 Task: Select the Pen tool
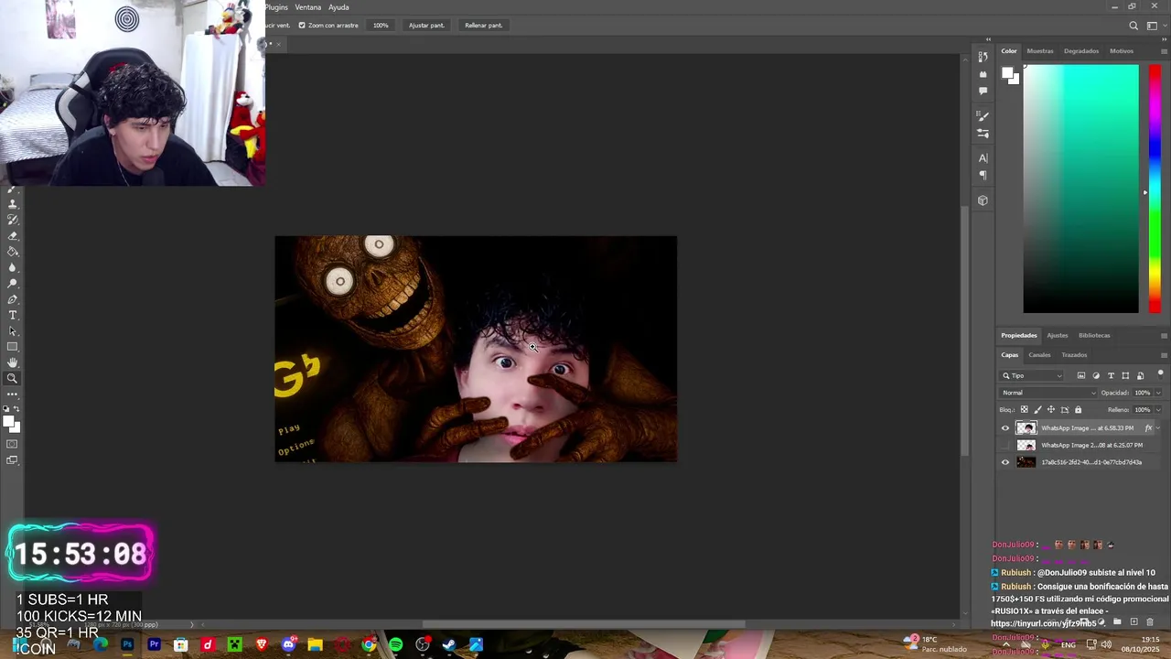pyautogui.click(x=13, y=299)
